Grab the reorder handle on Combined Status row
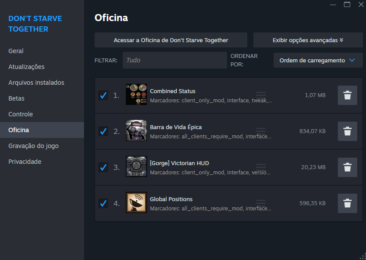The image size is (366, 260). 261,94
